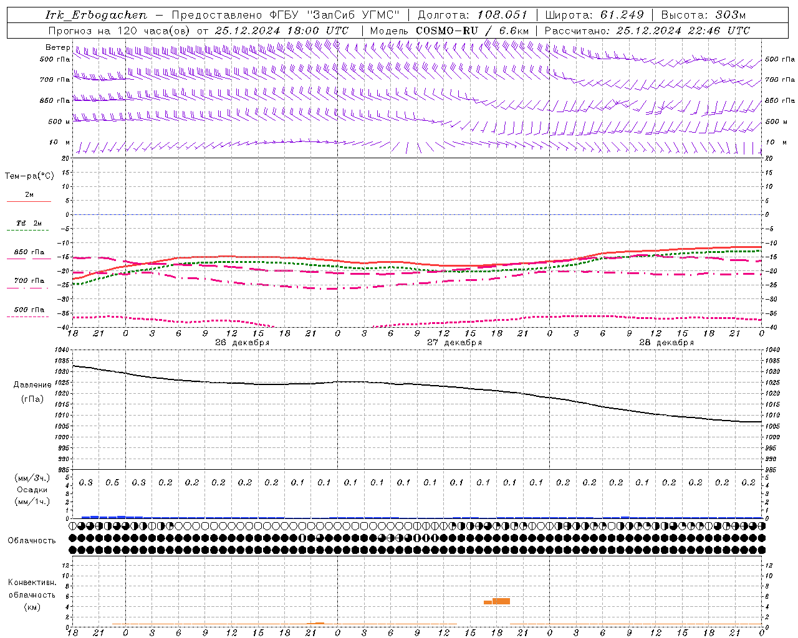Click the 500 гПа entry in temperature legend
This screenshot has height=638, width=798.
click(29, 310)
